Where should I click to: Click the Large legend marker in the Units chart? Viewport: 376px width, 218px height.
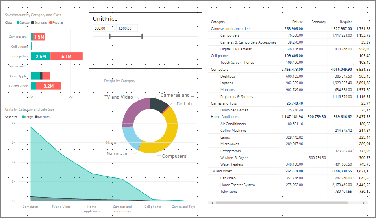click(23, 117)
